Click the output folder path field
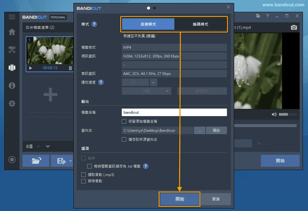Screen dimensions: 308x211 click(x=157, y=130)
